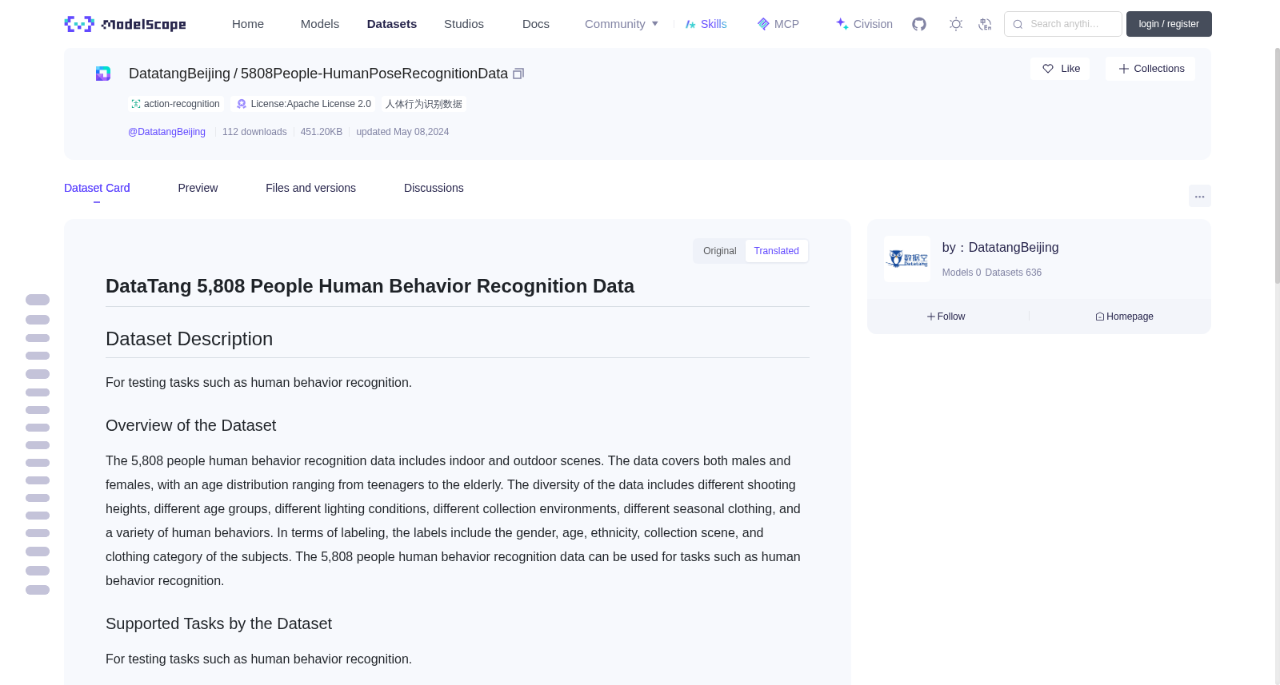Screen dimensions: 1280x685
Task: Copy the dataset name with the copy icon
Action: [518, 74]
